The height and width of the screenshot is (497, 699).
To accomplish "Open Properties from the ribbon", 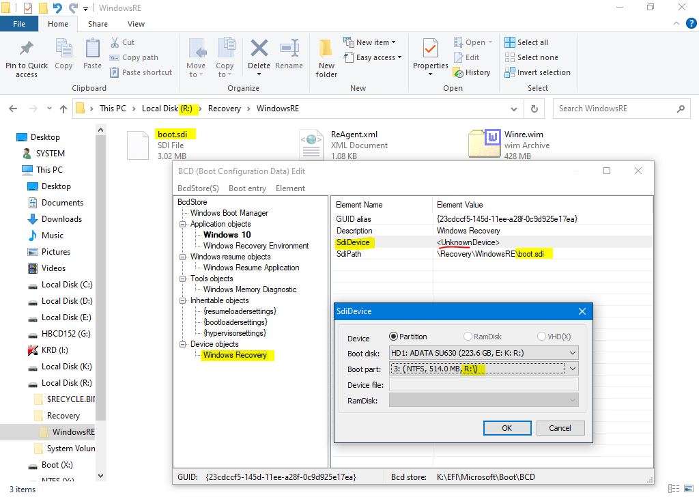I will (430, 50).
